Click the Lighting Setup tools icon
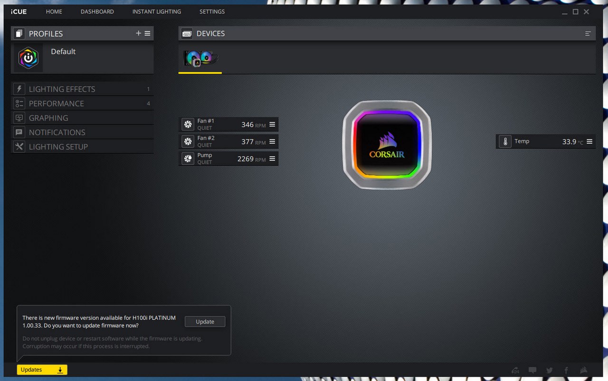The height and width of the screenshot is (381, 608). [19, 147]
